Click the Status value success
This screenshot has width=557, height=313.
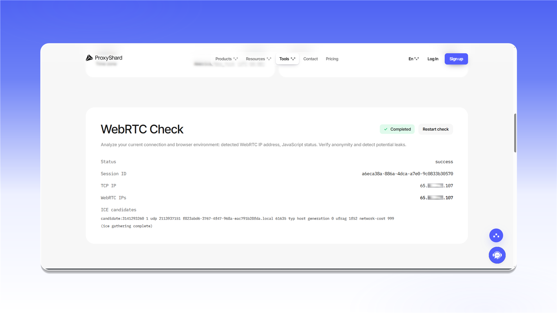[444, 162]
